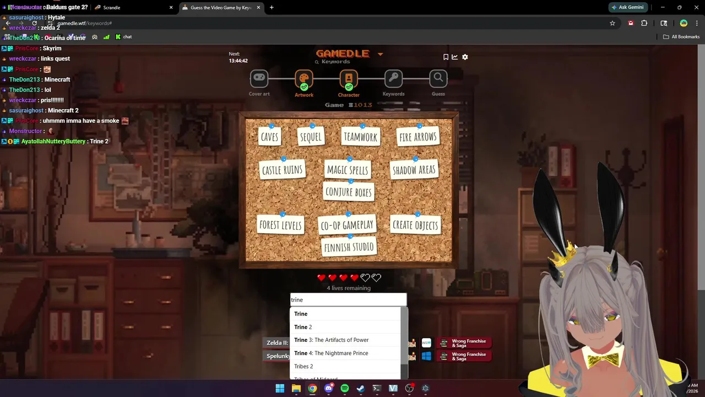
Task: Open the Windows Start menu
Action: (280, 388)
